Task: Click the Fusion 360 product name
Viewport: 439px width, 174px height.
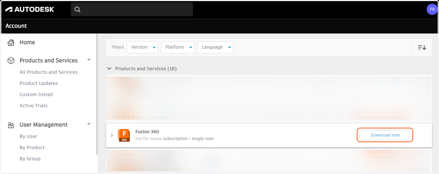Action: tap(147, 132)
